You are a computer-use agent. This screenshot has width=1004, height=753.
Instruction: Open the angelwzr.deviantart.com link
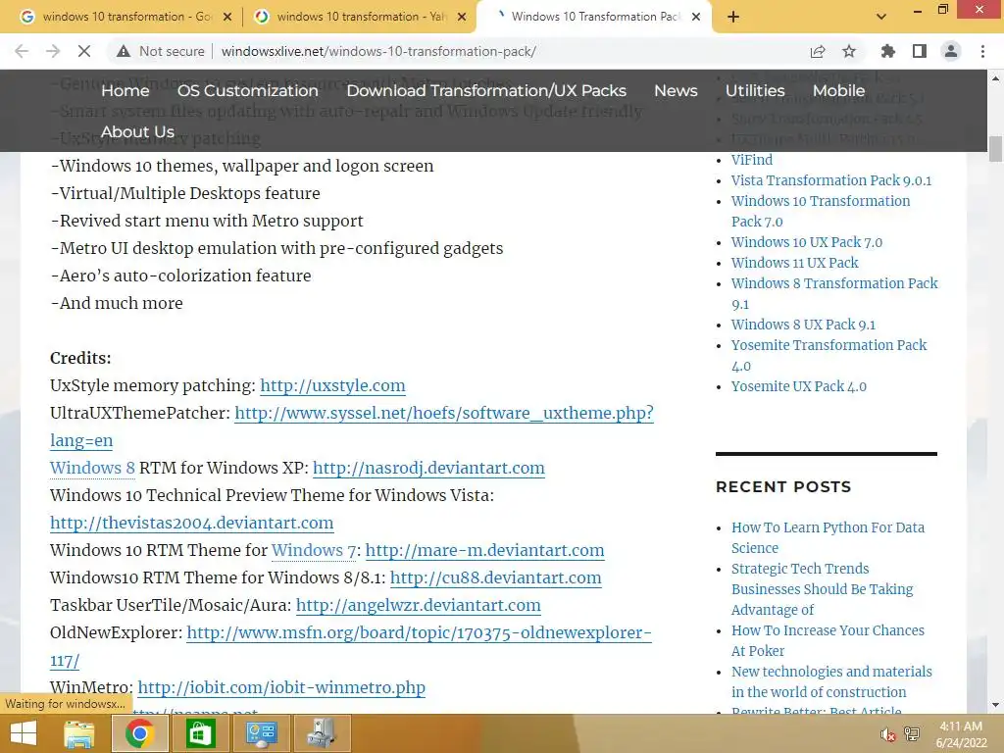pyautogui.click(x=418, y=606)
